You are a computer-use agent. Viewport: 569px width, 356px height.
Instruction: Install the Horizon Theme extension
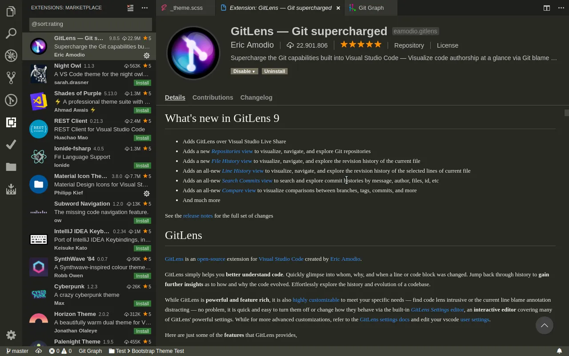point(143,331)
